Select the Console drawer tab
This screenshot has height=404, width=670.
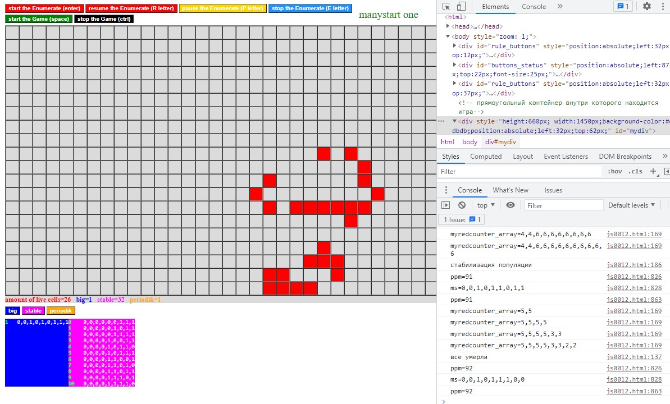[x=470, y=190]
